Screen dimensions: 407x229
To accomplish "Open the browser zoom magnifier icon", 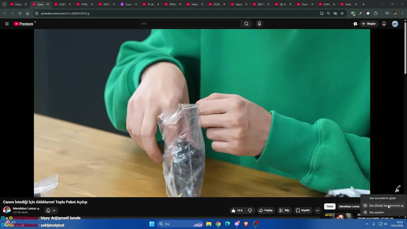I will click(x=328, y=13).
